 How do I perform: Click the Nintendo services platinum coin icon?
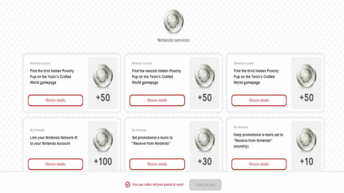tap(173, 24)
